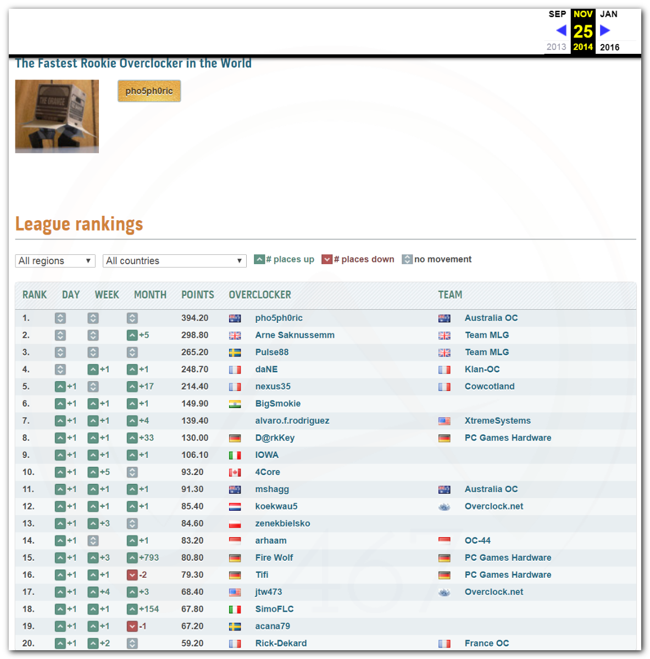Open XtremeSystems team page
The height and width of the screenshot is (659, 650).
[x=497, y=421]
